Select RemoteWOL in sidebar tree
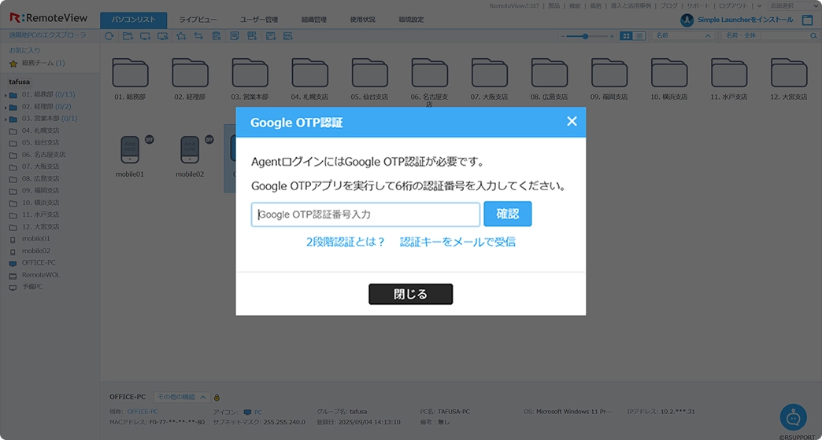The image size is (822, 440). point(40,275)
